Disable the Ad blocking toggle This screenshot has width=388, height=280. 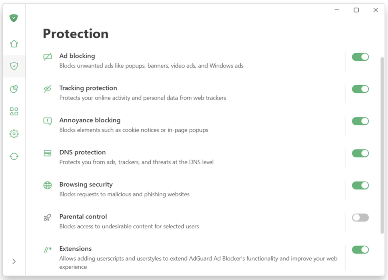pos(360,57)
